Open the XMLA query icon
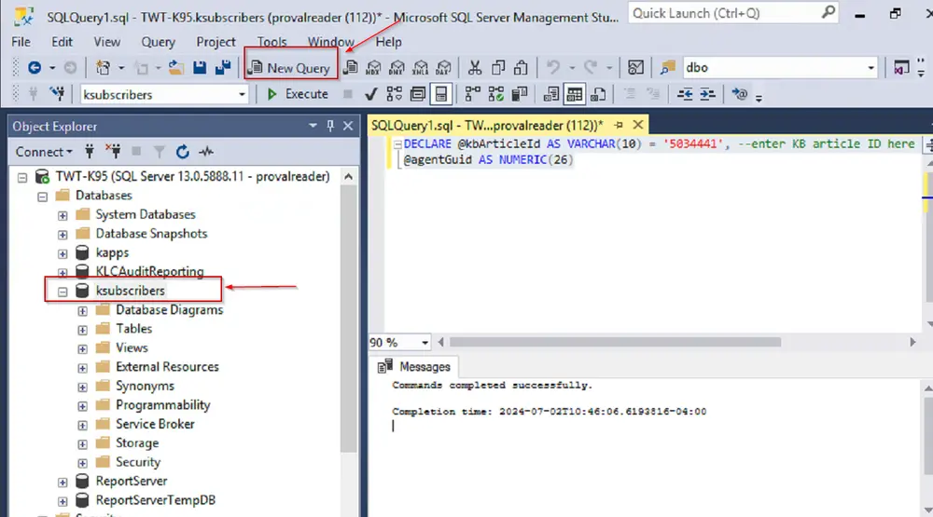933x517 pixels. point(421,68)
